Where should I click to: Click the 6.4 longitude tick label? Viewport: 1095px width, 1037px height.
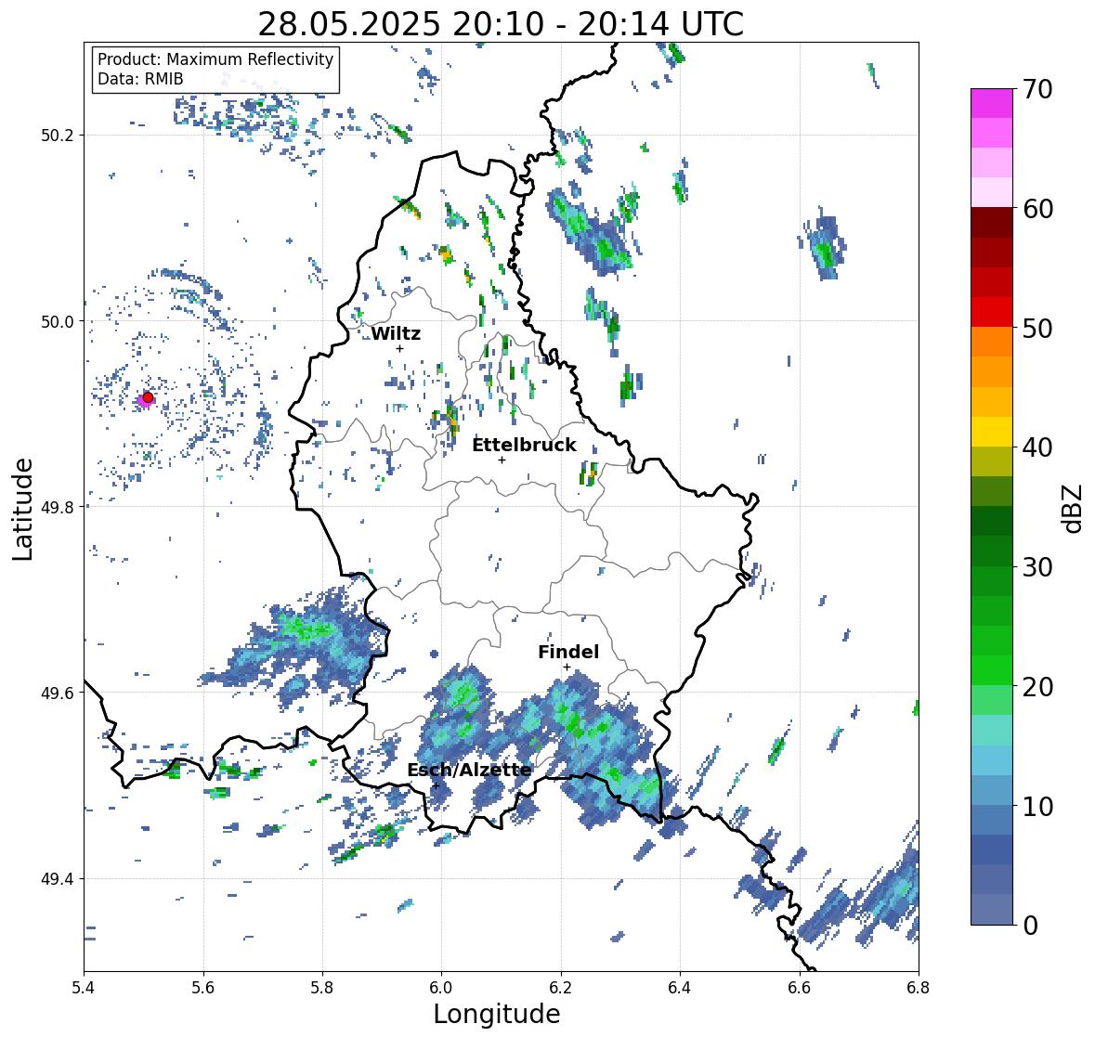680,988
